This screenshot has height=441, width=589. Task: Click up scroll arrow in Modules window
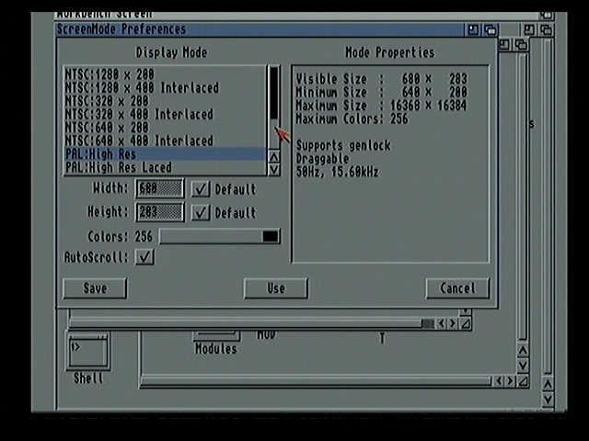(523, 350)
